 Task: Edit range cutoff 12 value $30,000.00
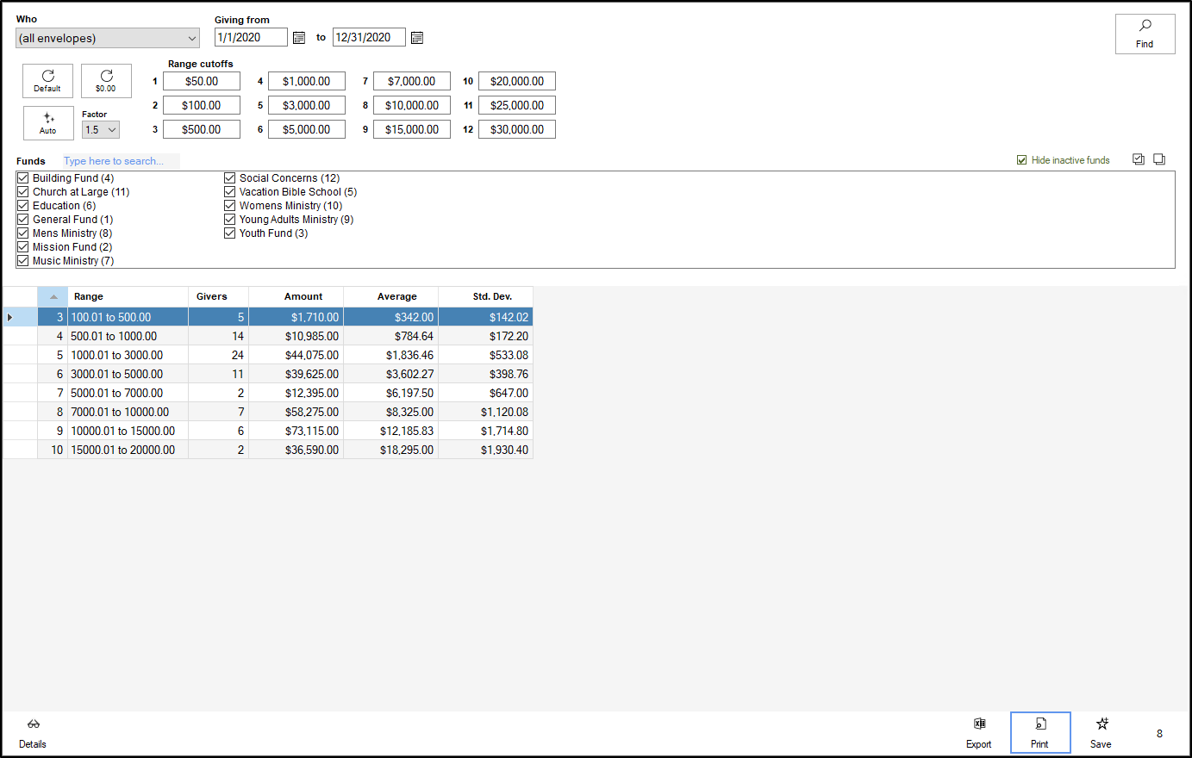coord(517,129)
